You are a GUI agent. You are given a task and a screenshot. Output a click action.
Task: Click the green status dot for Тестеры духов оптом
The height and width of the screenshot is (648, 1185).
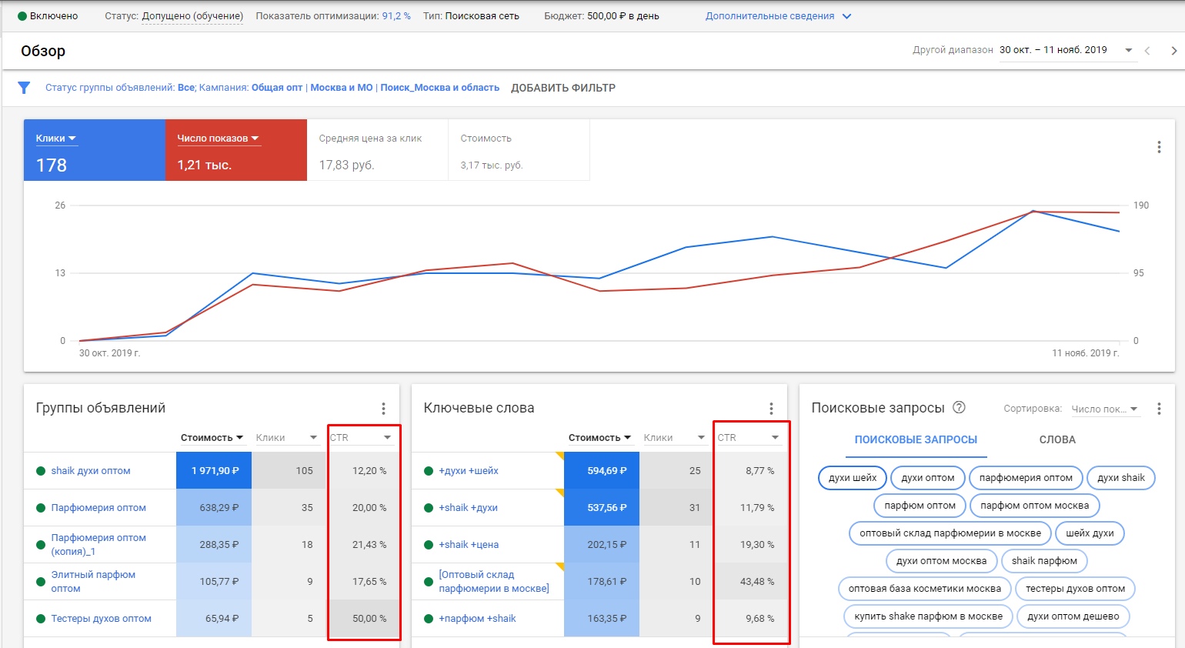pyautogui.click(x=41, y=619)
